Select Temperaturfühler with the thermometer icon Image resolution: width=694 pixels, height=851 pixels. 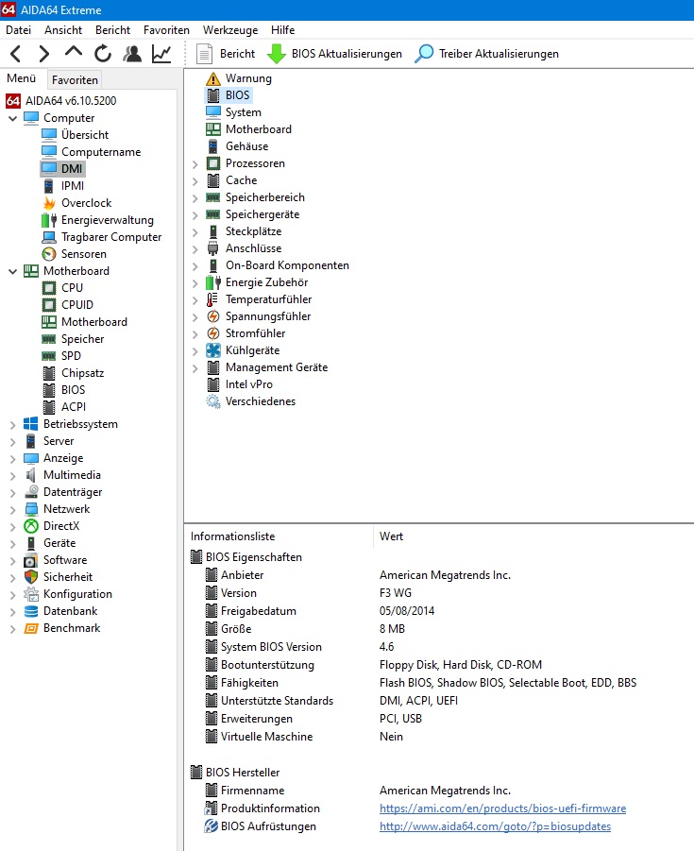(259, 299)
